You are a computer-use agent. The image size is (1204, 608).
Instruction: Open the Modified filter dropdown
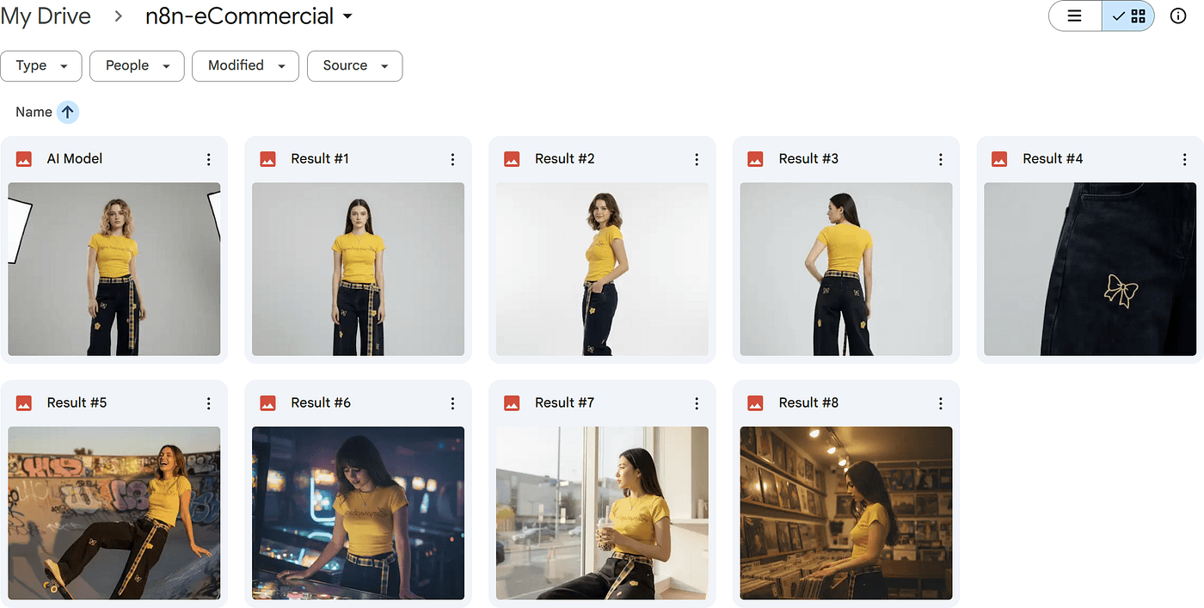coord(245,66)
